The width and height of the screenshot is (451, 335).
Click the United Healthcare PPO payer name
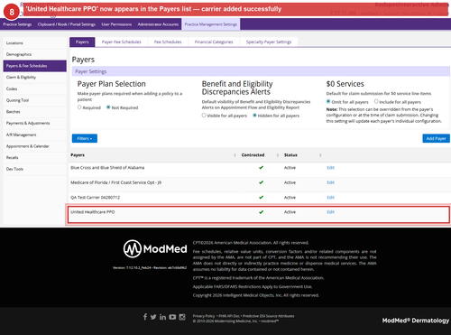(93, 212)
